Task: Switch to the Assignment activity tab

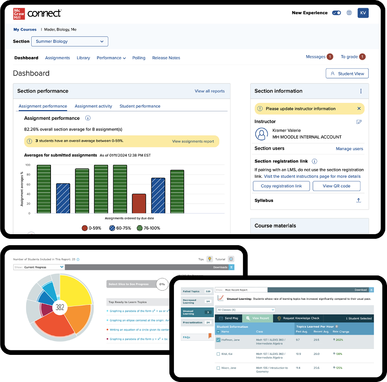Action: click(x=93, y=106)
